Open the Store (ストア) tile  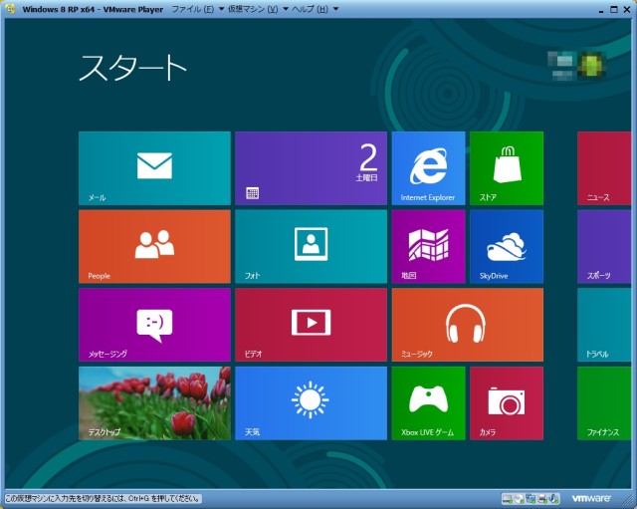pyautogui.click(x=507, y=168)
